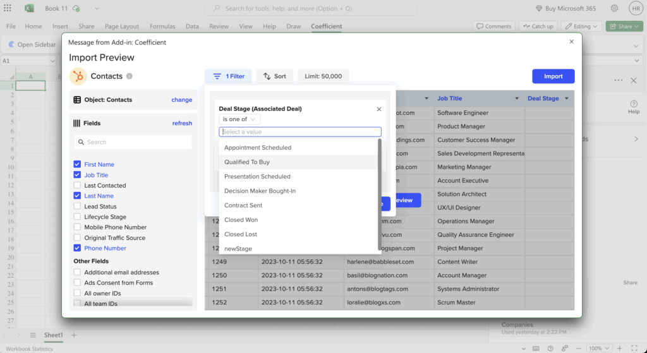Click the HubSpot logo next to Contacts
This screenshot has width=647, height=353.
(78, 76)
